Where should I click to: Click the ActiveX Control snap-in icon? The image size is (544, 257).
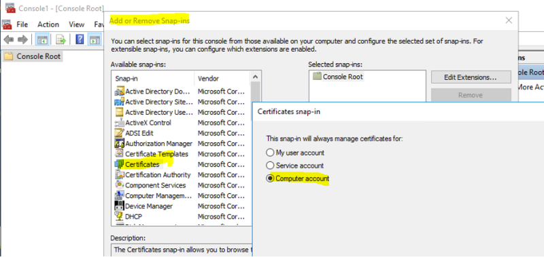pos(120,123)
